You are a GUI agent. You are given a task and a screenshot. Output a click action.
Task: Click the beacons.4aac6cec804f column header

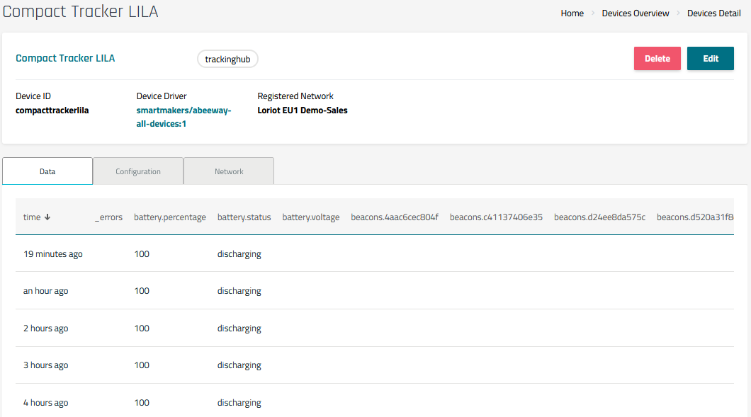click(x=395, y=217)
